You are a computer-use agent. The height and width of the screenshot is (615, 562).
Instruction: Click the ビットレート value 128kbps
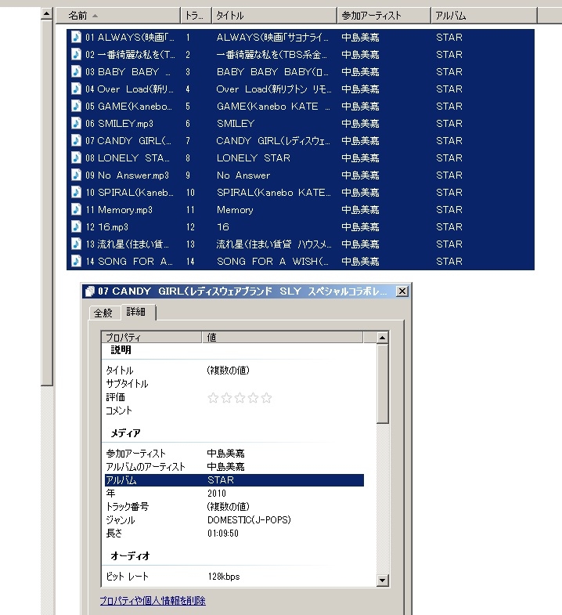(x=224, y=577)
